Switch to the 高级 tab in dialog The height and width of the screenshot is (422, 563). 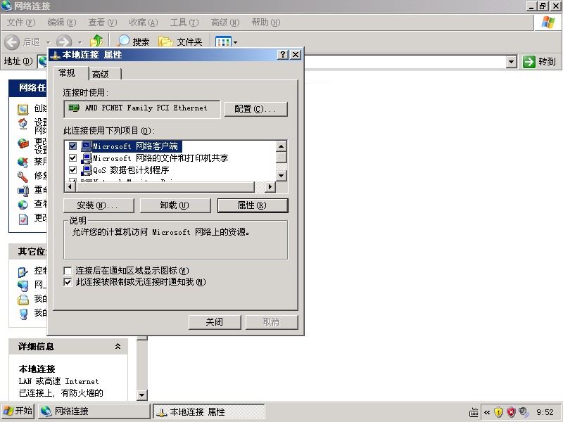pyautogui.click(x=104, y=74)
